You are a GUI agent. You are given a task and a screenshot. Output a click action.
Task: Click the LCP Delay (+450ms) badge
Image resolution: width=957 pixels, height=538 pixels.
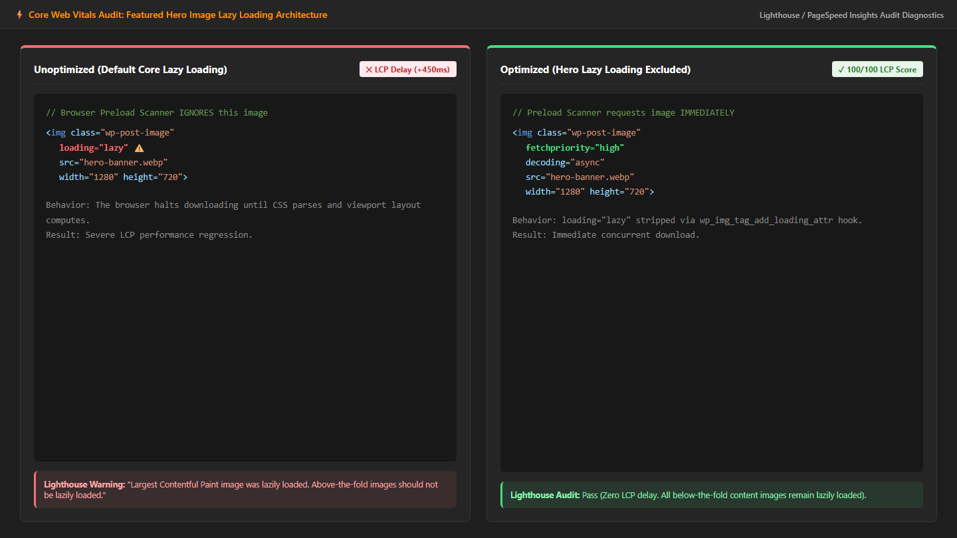pos(408,69)
